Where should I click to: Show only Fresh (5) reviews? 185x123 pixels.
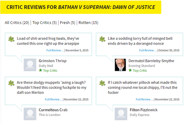coord(68,22)
